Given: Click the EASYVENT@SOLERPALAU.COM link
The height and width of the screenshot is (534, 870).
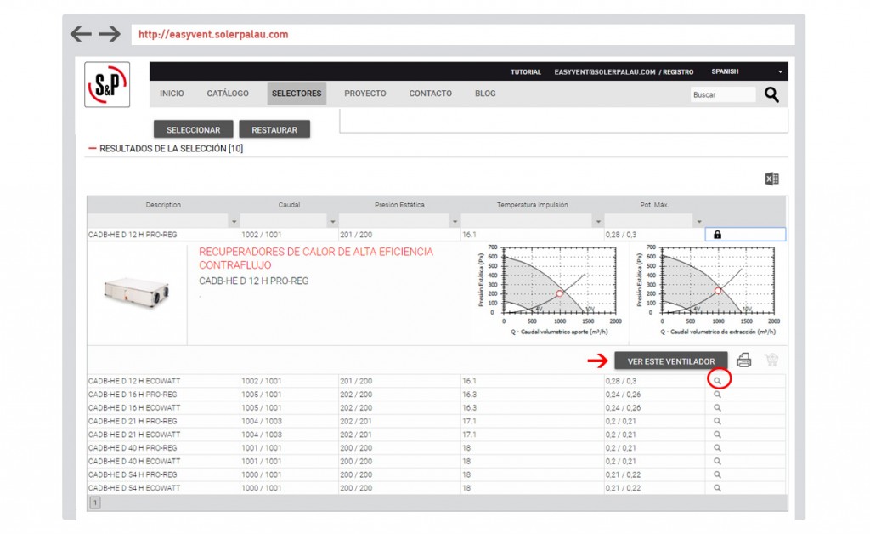Looking at the screenshot, I should (x=605, y=72).
